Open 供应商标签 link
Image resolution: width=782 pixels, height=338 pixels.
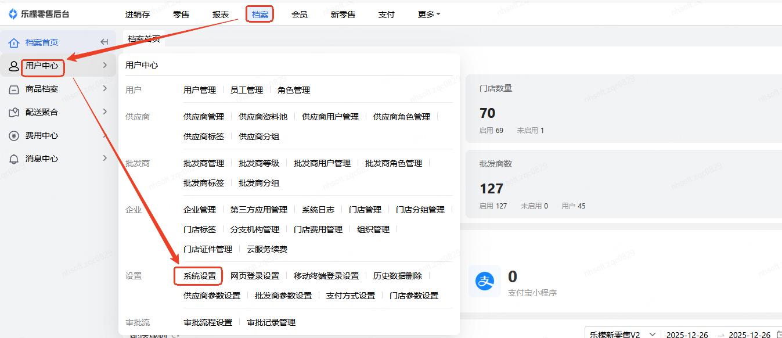204,136
